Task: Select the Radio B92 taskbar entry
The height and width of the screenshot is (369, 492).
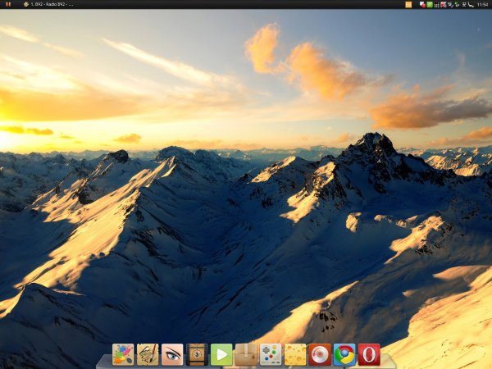Action: 49,4
